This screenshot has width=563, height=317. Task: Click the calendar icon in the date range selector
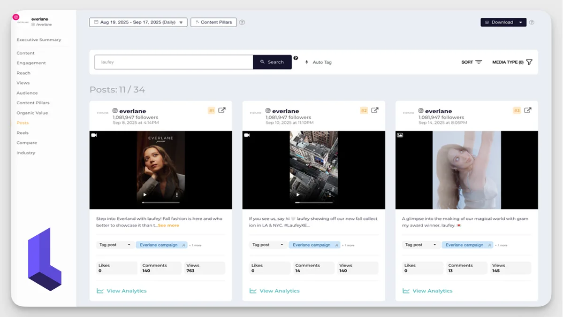point(95,22)
